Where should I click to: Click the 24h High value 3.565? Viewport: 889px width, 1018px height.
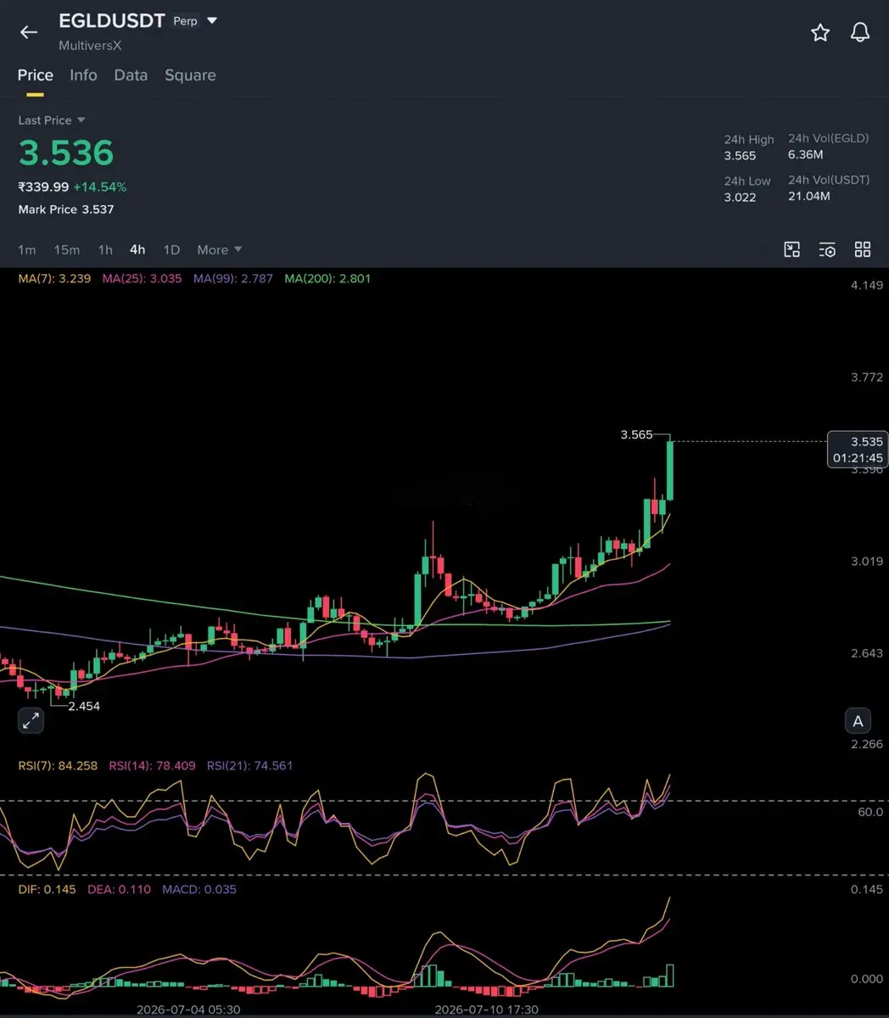[x=740, y=156]
